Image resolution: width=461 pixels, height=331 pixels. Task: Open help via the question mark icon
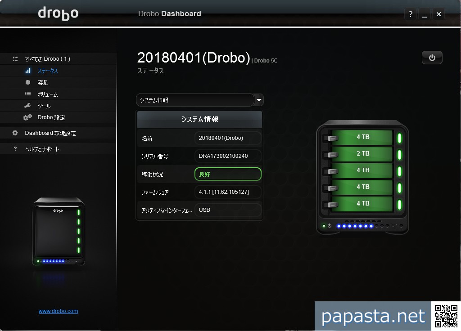[410, 14]
